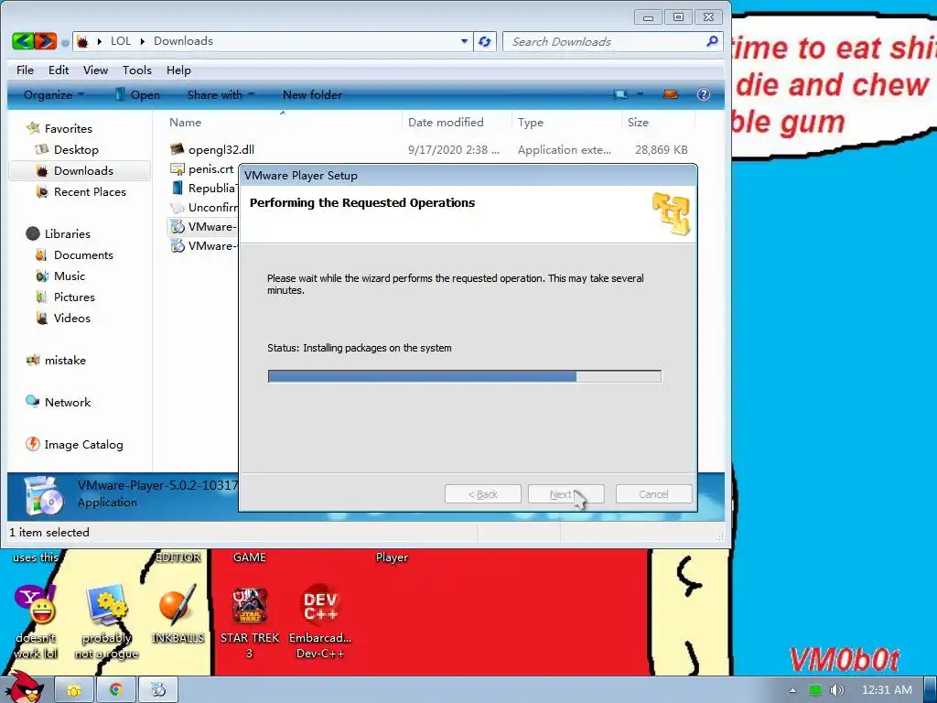Open the View menu

point(95,70)
